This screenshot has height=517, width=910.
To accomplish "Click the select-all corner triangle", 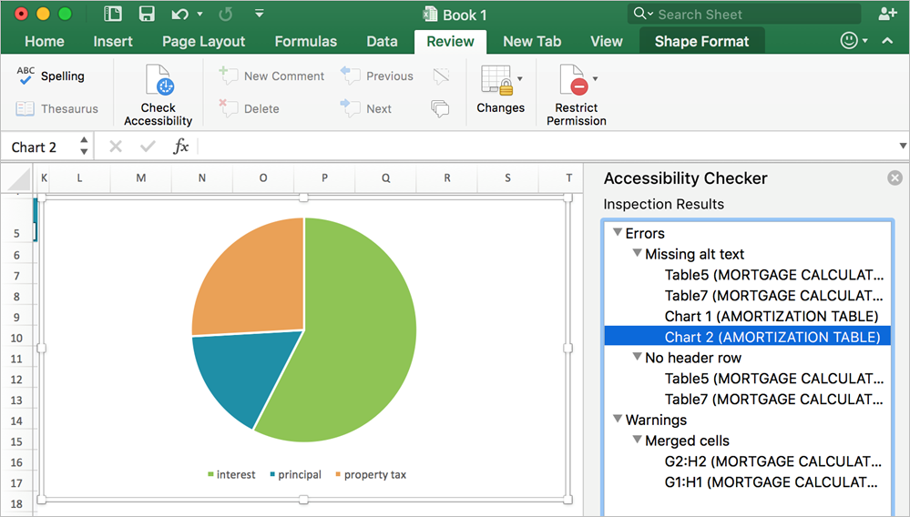I will click(16, 179).
